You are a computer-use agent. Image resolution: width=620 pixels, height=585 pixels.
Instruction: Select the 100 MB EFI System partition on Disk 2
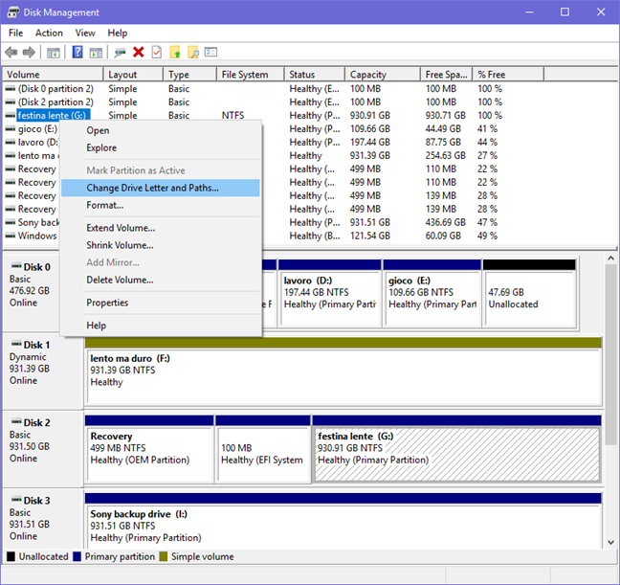pos(263,449)
